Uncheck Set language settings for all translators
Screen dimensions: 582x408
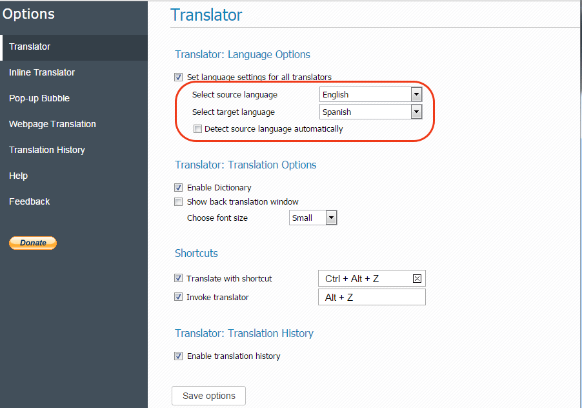(178, 77)
